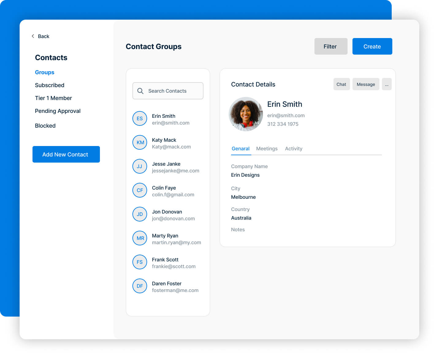Open the Genaral tab
The height and width of the screenshot is (354, 434).
[x=240, y=148]
